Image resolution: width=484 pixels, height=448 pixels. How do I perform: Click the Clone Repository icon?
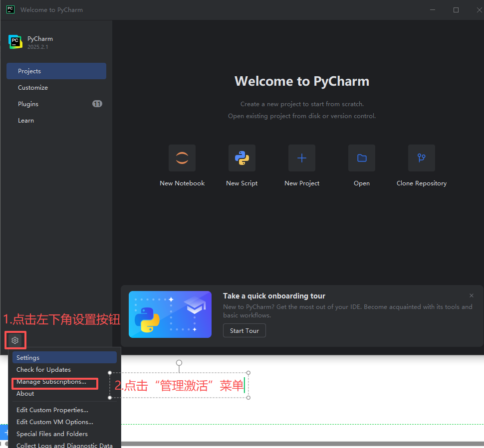422,158
